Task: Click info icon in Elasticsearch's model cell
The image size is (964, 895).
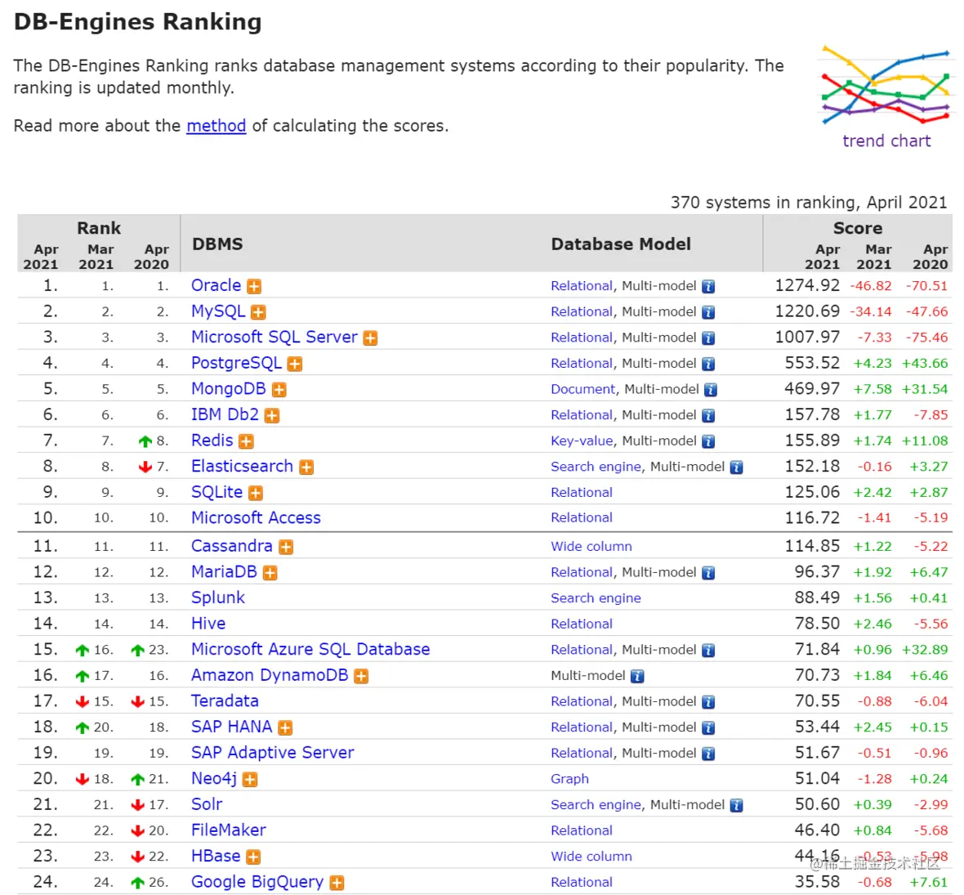Action: click(x=737, y=468)
